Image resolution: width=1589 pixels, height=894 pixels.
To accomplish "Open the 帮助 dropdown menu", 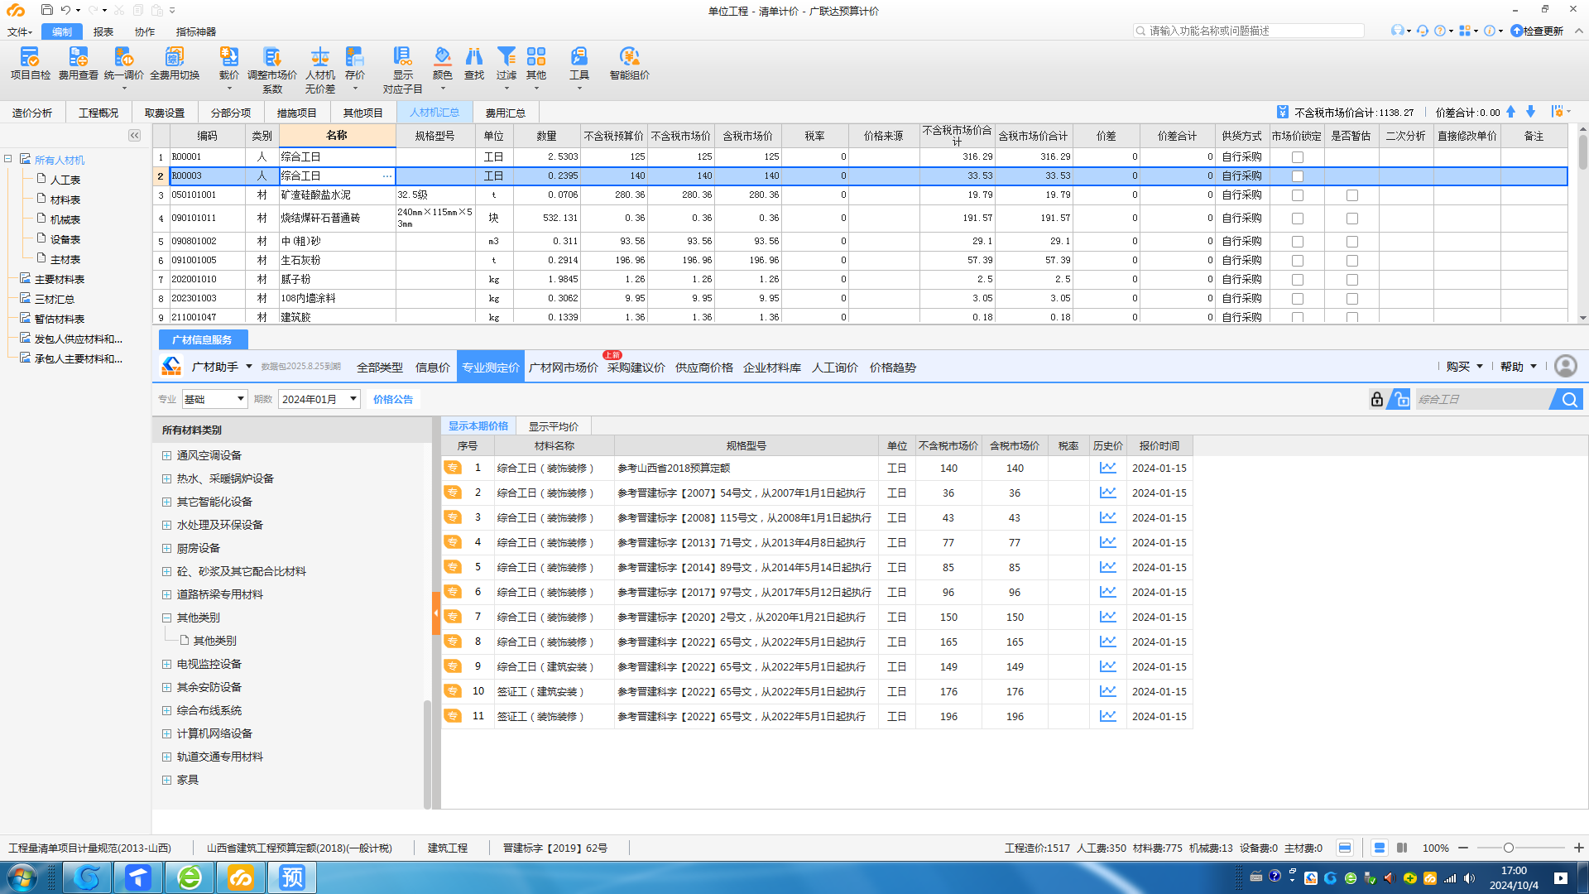I will point(1519,367).
